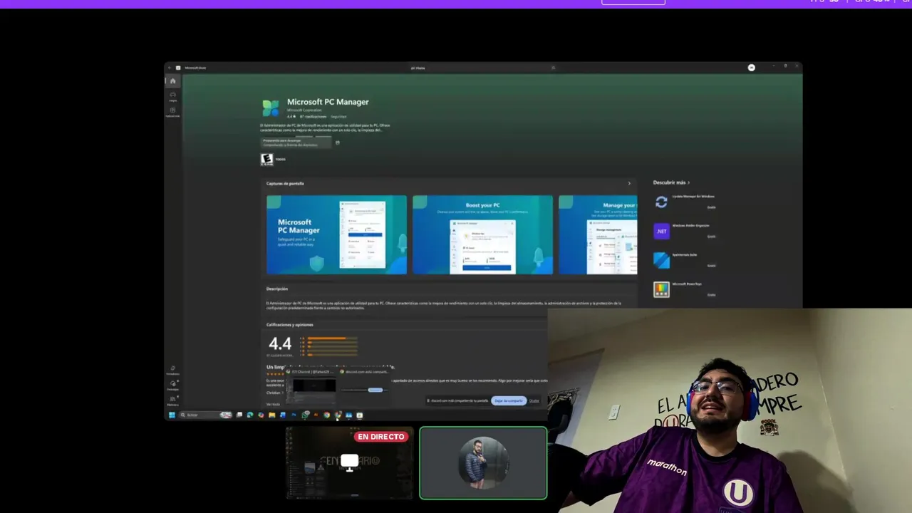The width and height of the screenshot is (912, 513).
Task: Open the Windows Start button in shared screen
Action: [172, 415]
